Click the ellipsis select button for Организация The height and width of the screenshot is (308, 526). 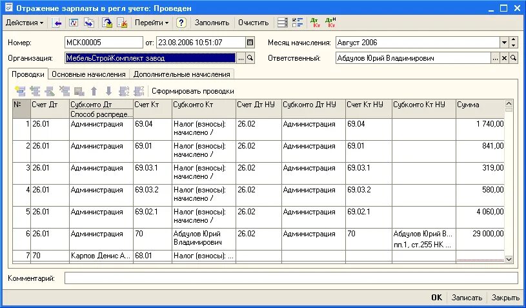click(x=241, y=58)
